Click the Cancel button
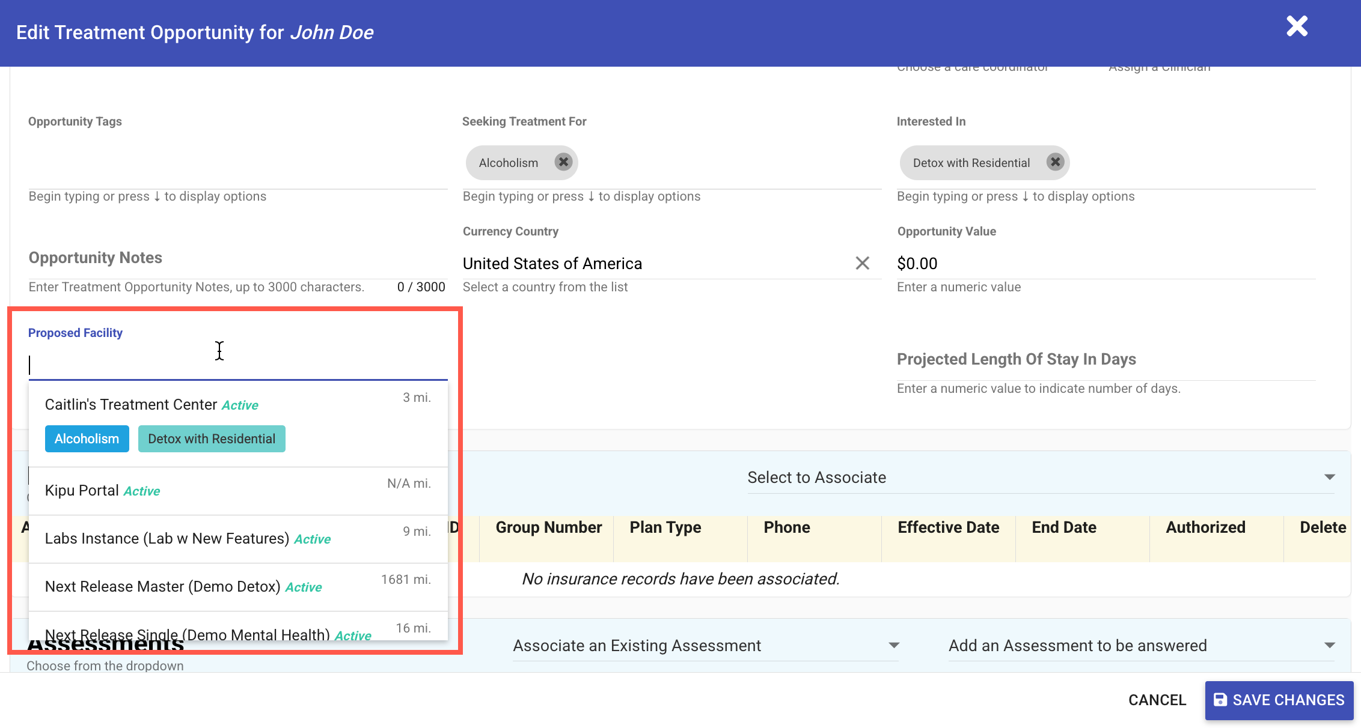Image resolution: width=1361 pixels, height=728 pixels. [x=1157, y=700]
